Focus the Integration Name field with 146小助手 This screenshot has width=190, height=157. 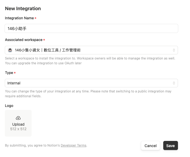pos(91,28)
